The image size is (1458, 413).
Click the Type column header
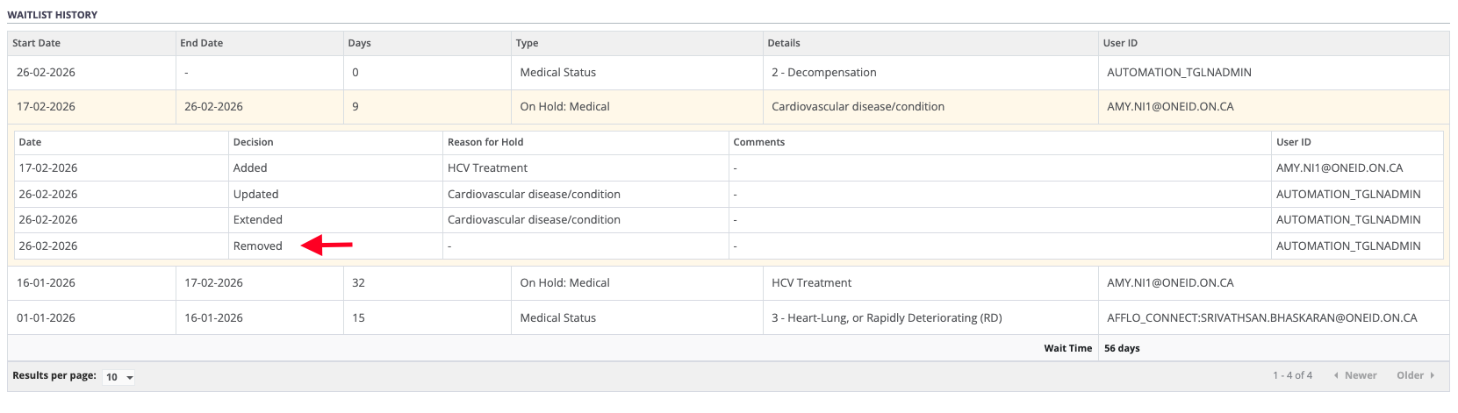tap(527, 43)
